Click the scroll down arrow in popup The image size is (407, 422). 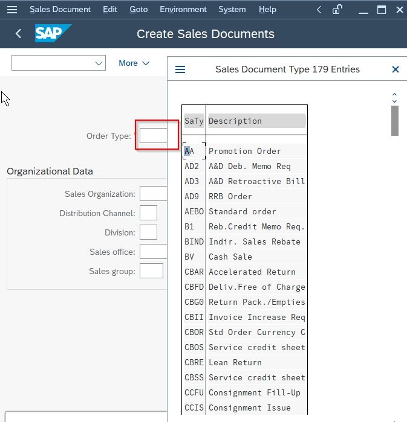(394, 101)
